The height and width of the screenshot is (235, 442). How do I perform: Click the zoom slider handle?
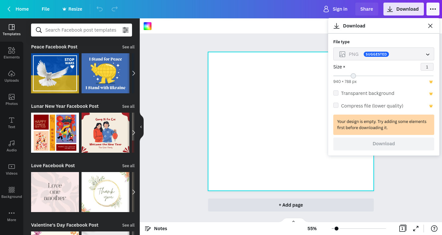coord(337,229)
